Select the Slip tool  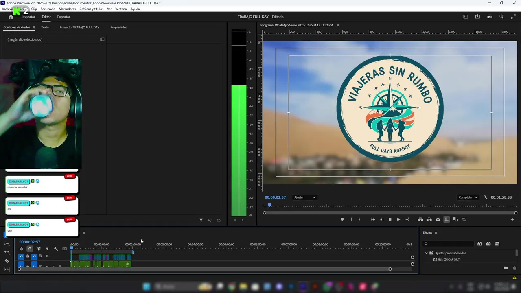click(7, 269)
